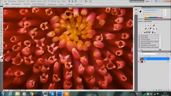171x96 pixels.
Task: Click the Windows Start button
Action: coord(3,94)
